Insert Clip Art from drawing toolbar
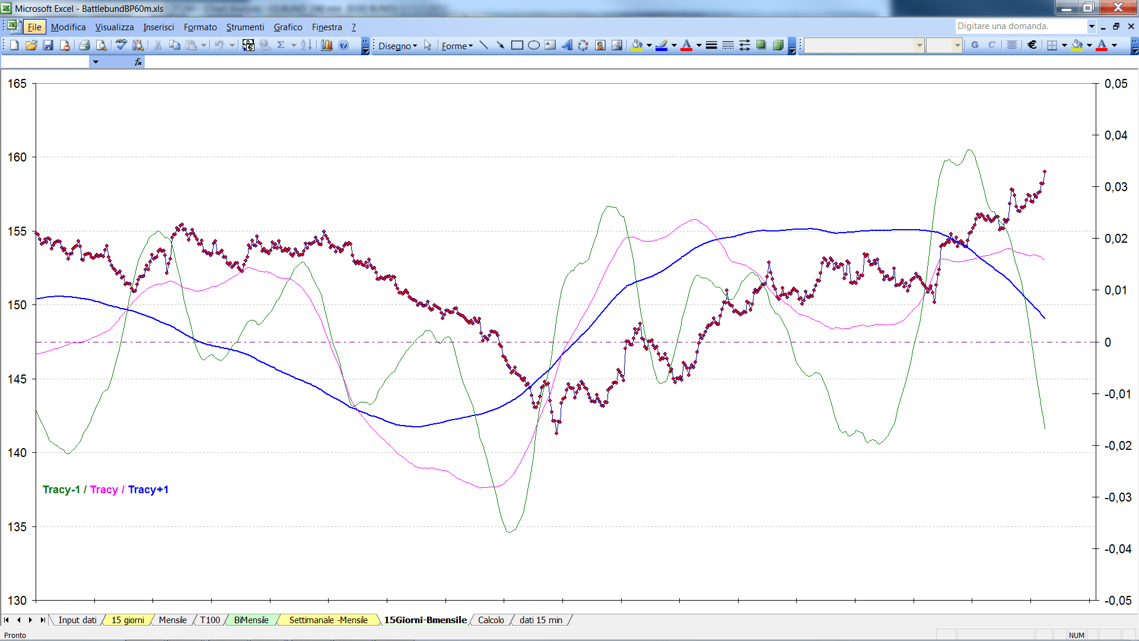 600,45
